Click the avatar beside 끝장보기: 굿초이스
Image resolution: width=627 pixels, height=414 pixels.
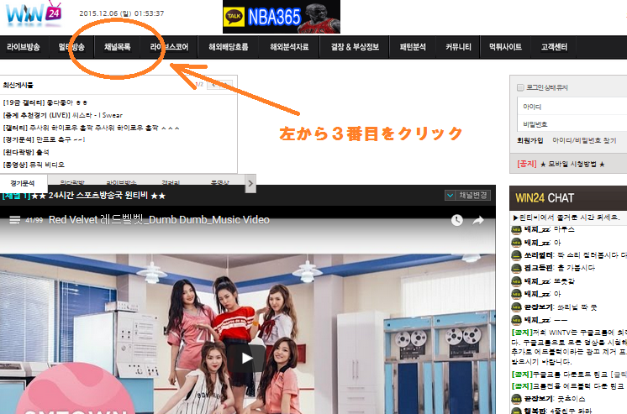coord(516,398)
